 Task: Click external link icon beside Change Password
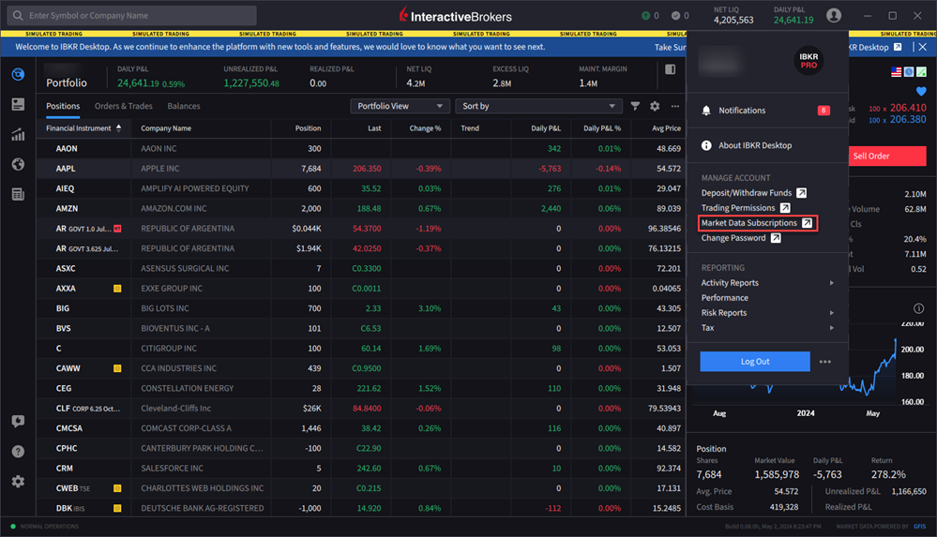pos(776,238)
